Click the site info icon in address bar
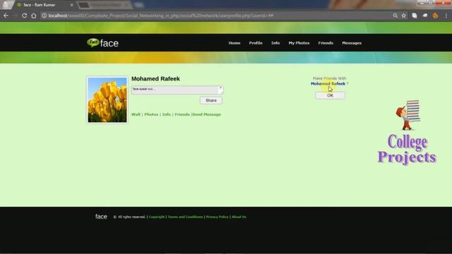Screen dimensions: 452x254 pos(44,16)
